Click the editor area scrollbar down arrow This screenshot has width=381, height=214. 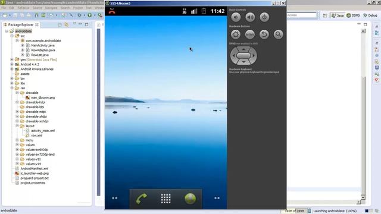coord(363,197)
